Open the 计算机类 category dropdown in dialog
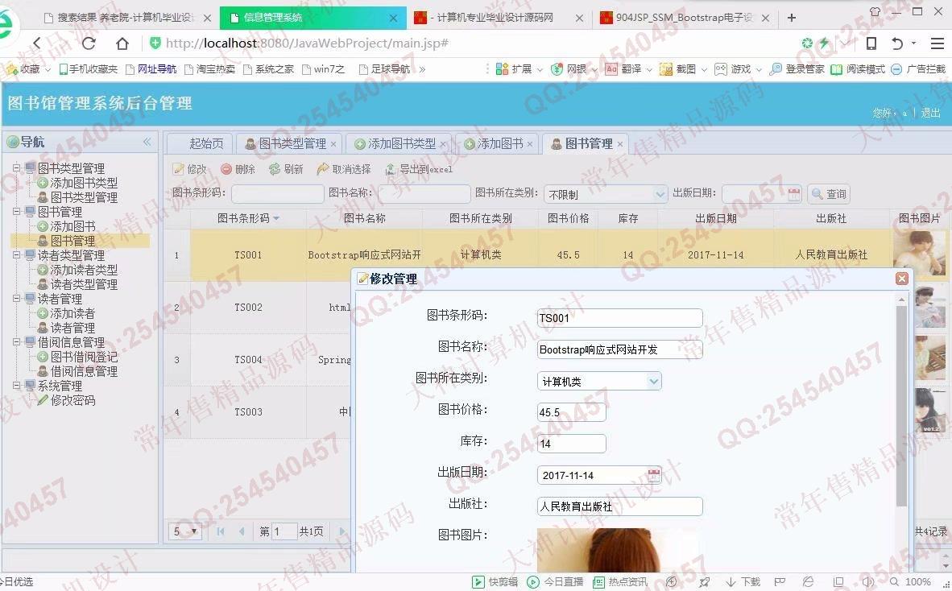 click(x=653, y=381)
